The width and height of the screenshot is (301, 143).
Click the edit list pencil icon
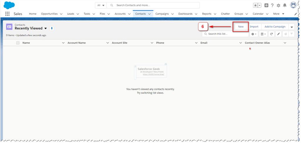click(279, 34)
